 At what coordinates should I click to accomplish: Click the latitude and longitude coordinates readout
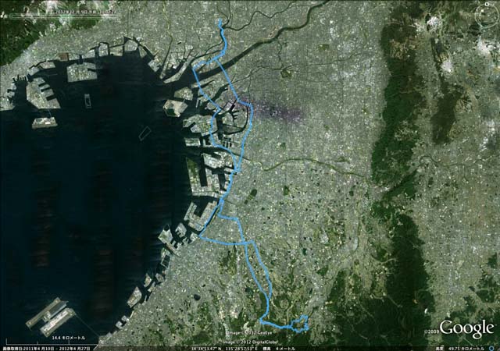[224, 349]
